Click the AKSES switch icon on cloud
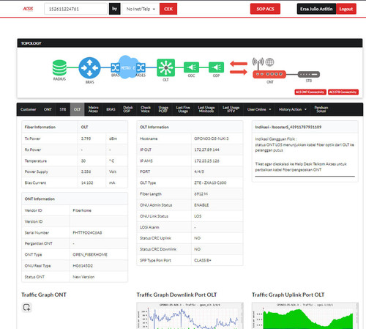Screen dimensions: 366x329 coord(141,67)
